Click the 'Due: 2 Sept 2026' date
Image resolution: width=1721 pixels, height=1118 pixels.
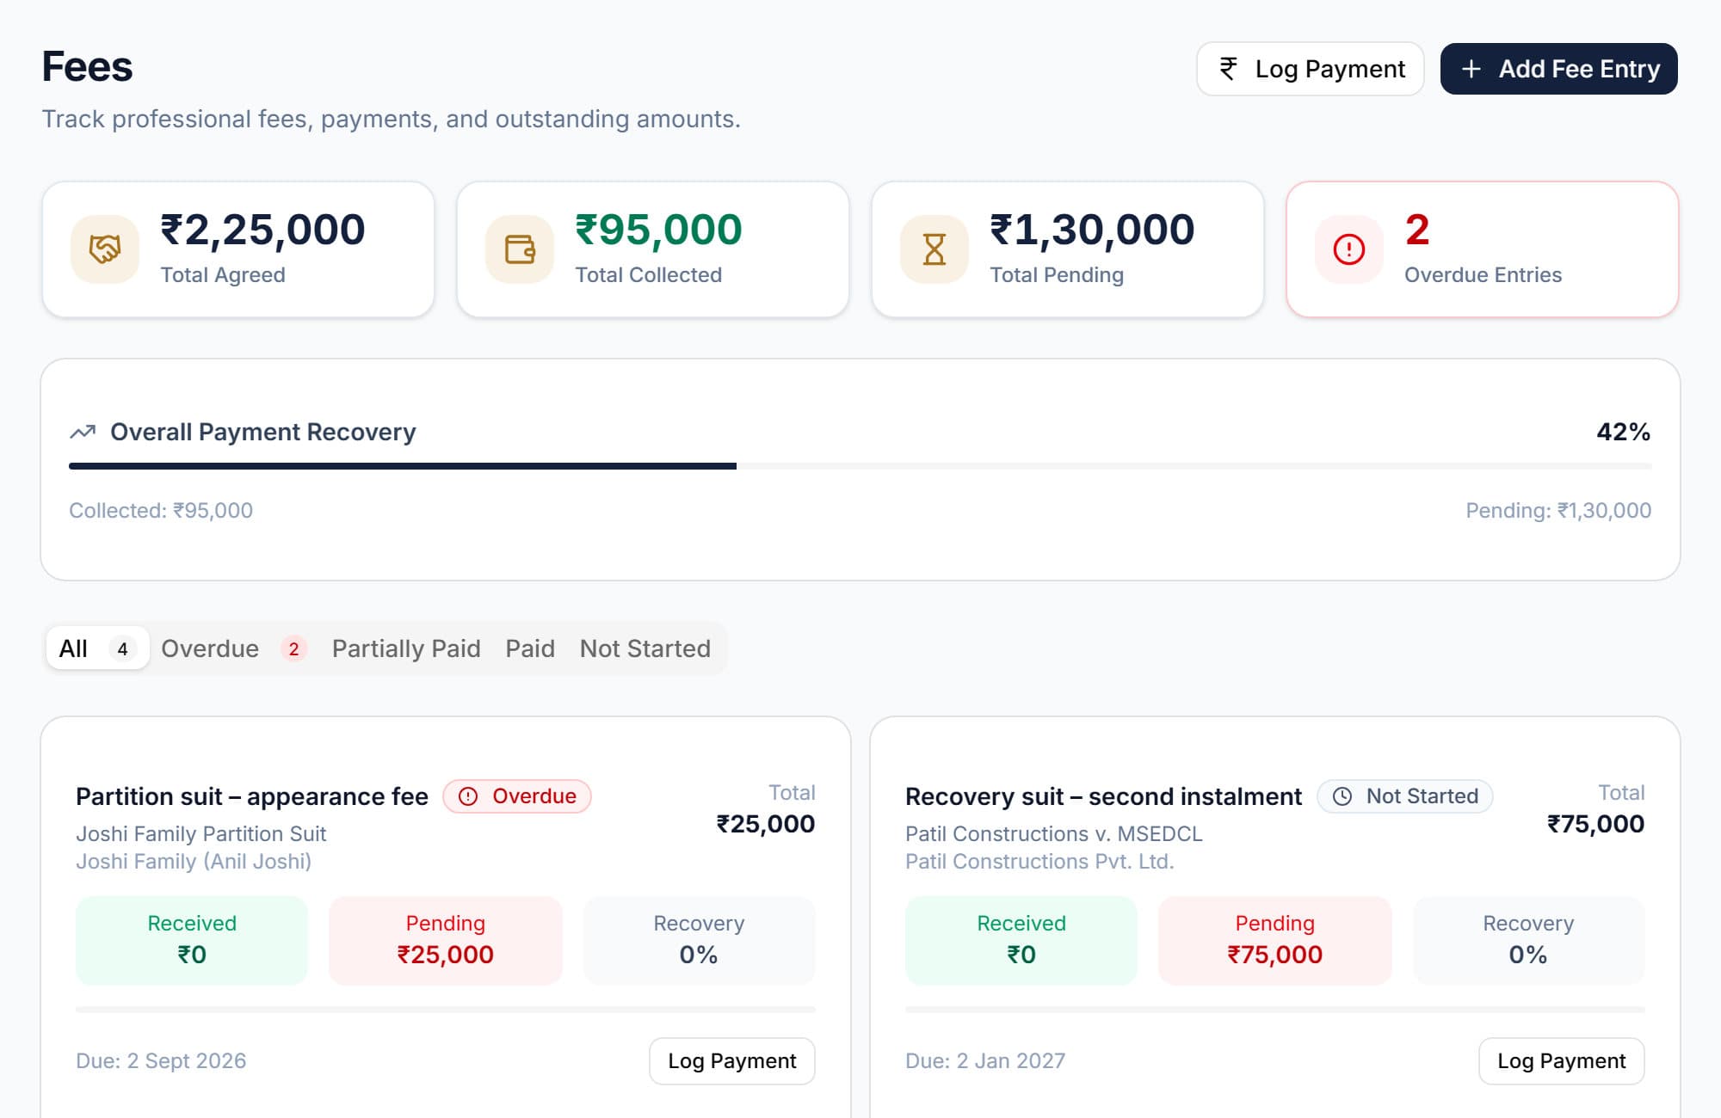[161, 1061]
